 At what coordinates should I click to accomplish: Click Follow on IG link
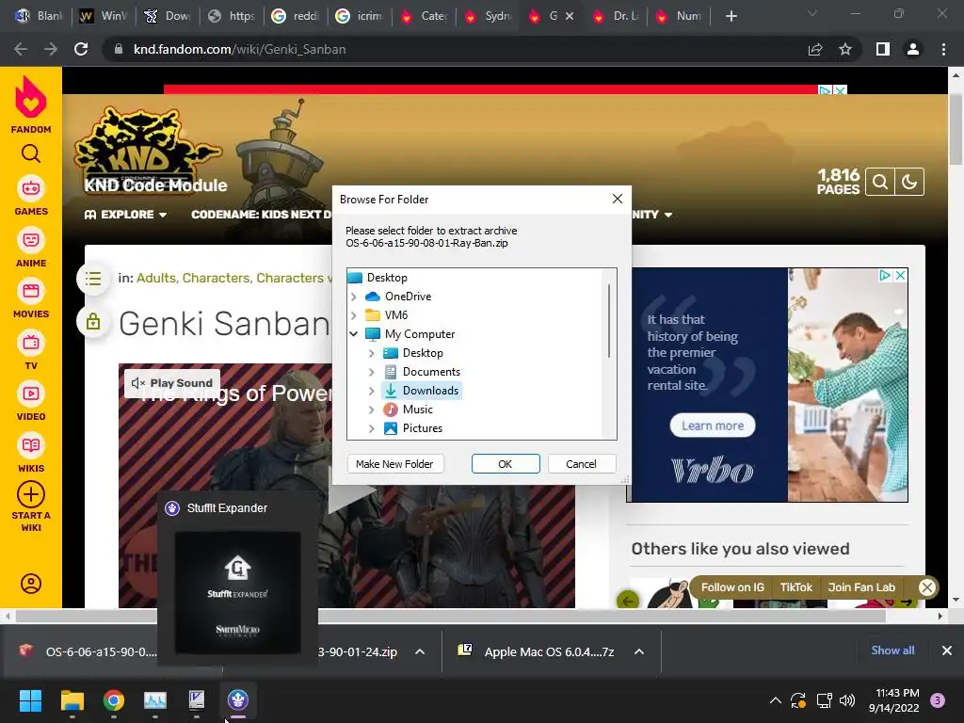[x=732, y=587]
